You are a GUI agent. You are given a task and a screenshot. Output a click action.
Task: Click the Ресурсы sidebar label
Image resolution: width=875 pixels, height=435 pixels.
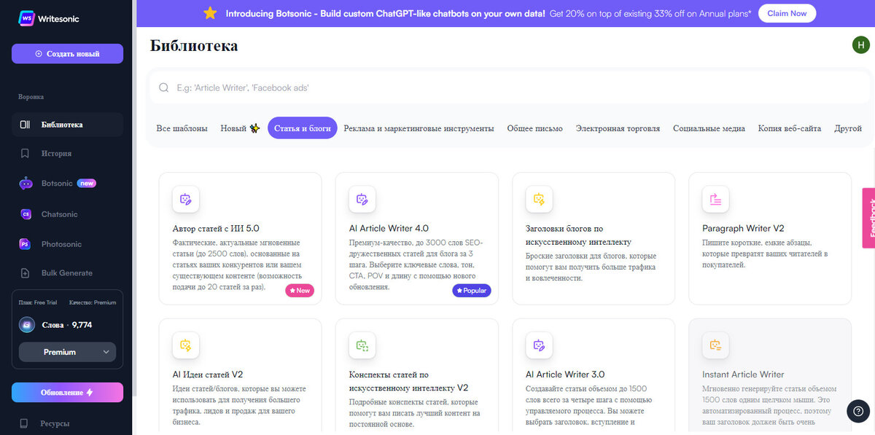click(x=55, y=423)
